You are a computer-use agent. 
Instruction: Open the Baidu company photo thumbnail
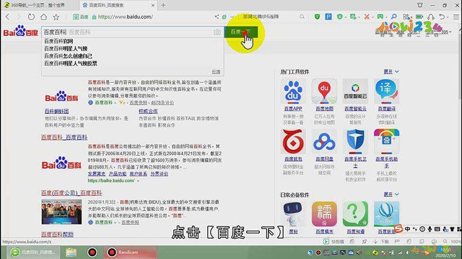62,212
